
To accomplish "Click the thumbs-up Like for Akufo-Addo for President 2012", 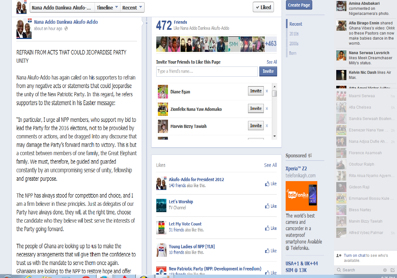I will tap(271, 184).
